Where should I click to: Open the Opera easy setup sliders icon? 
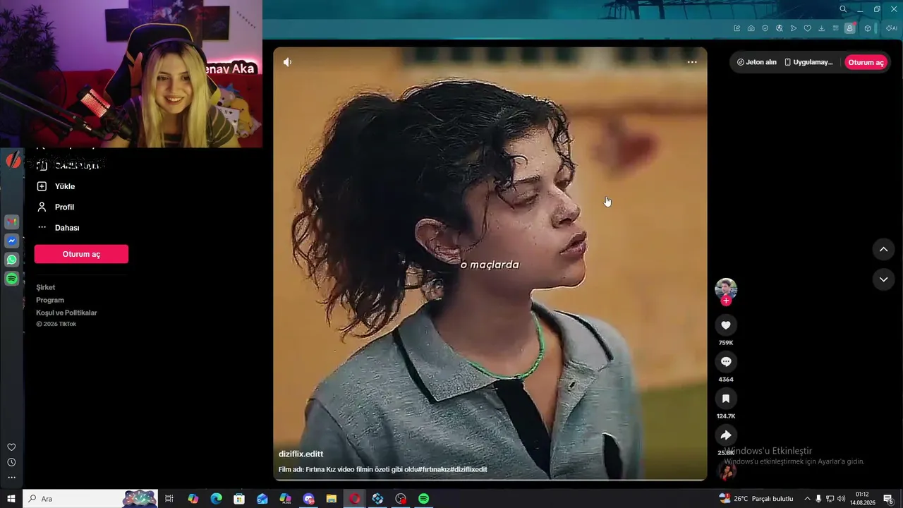tap(836, 28)
